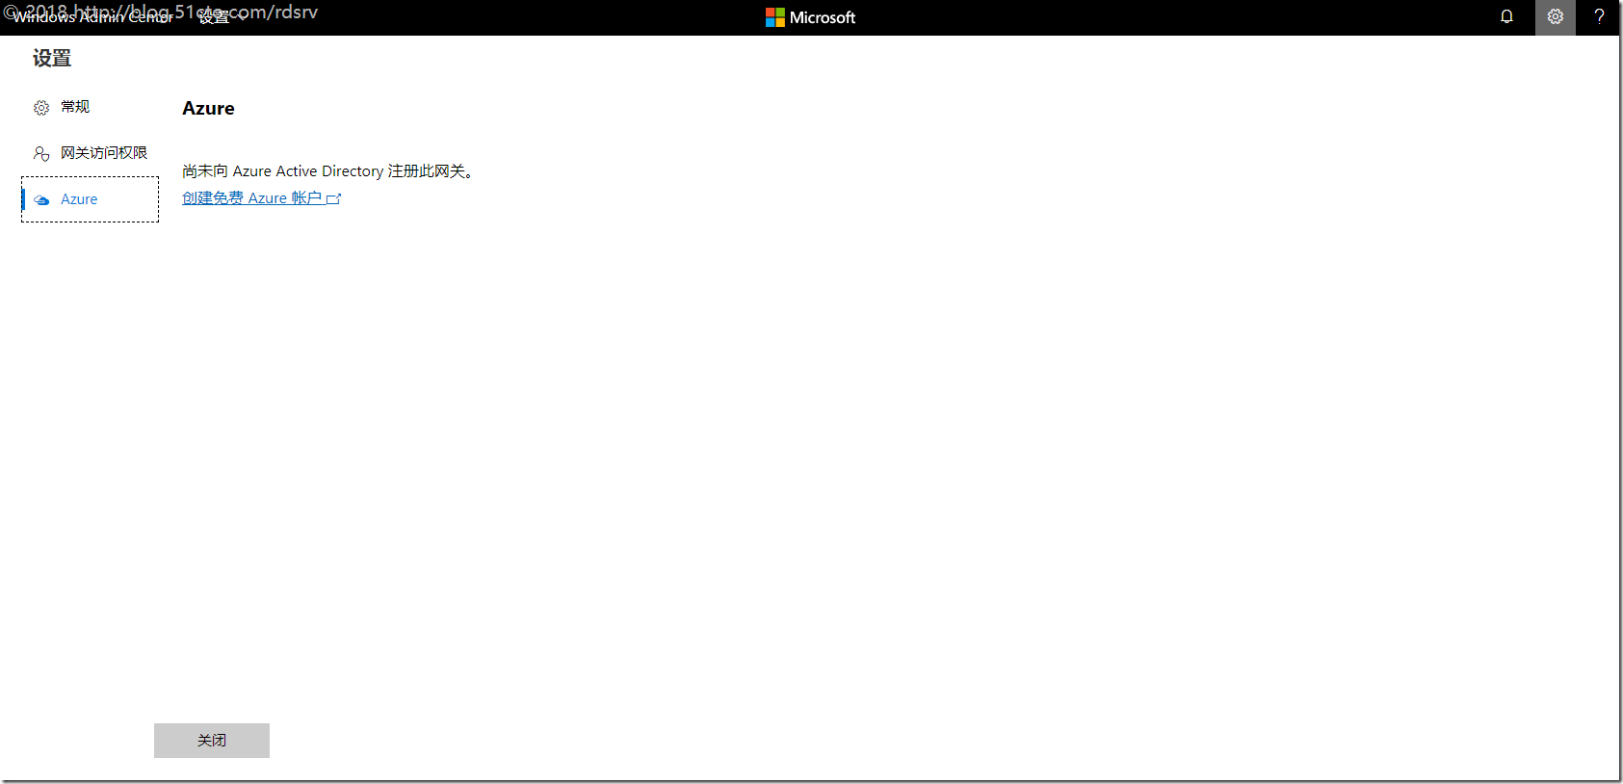Open help question mark icon

pyautogui.click(x=1599, y=16)
